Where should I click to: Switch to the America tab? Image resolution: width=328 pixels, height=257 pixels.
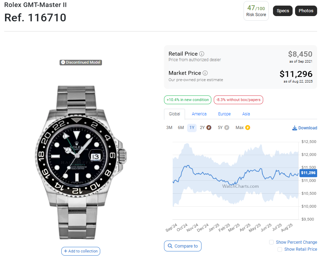pos(199,114)
